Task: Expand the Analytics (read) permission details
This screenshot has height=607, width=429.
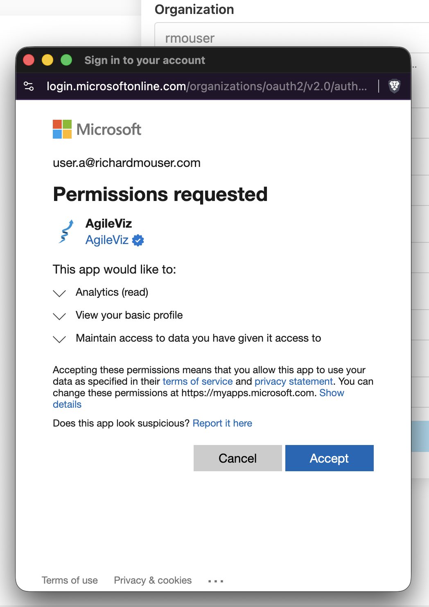Action: tap(59, 293)
